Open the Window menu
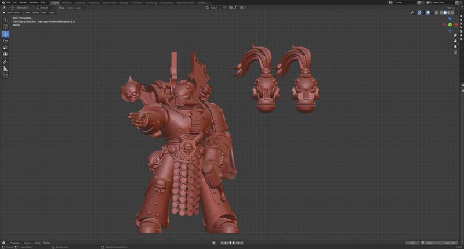This screenshot has width=464, height=249. click(x=34, y=3)
